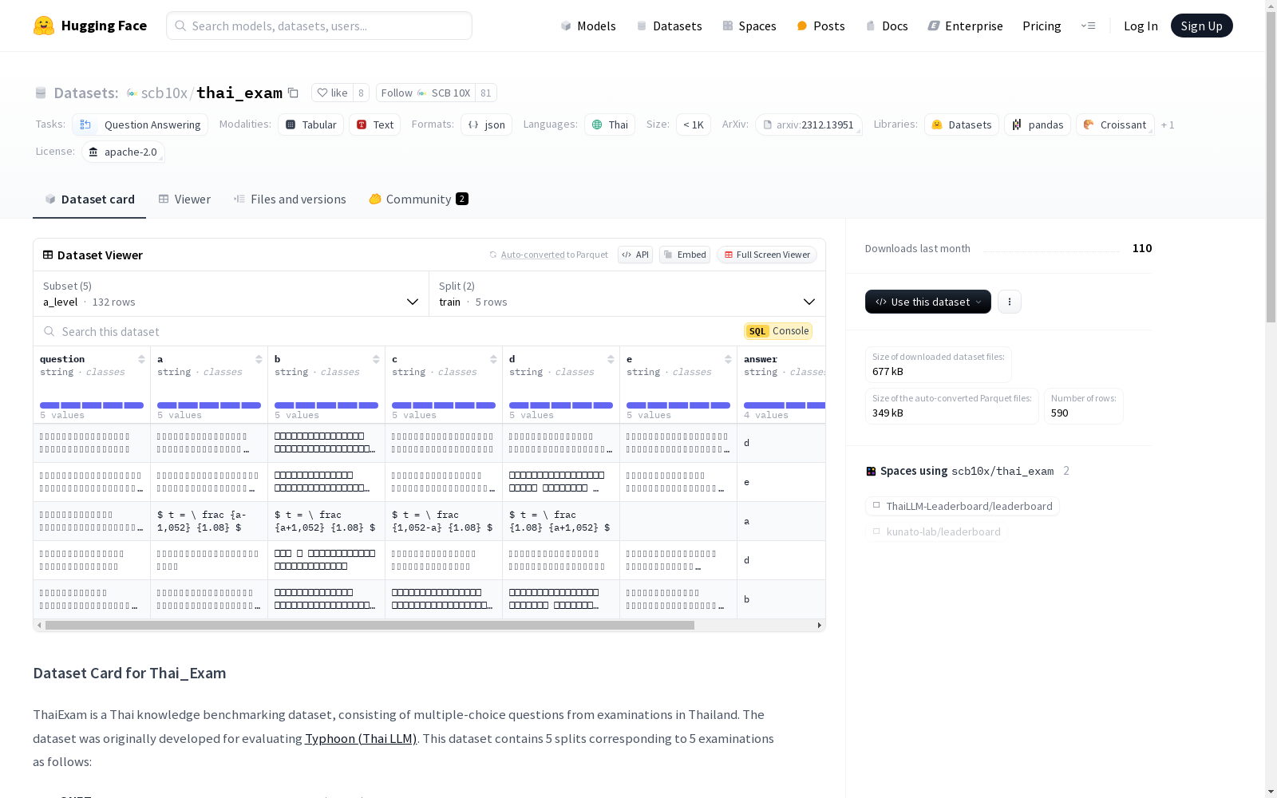
Task: Follow the SCB 10X organization
Action: coord(425,93)
